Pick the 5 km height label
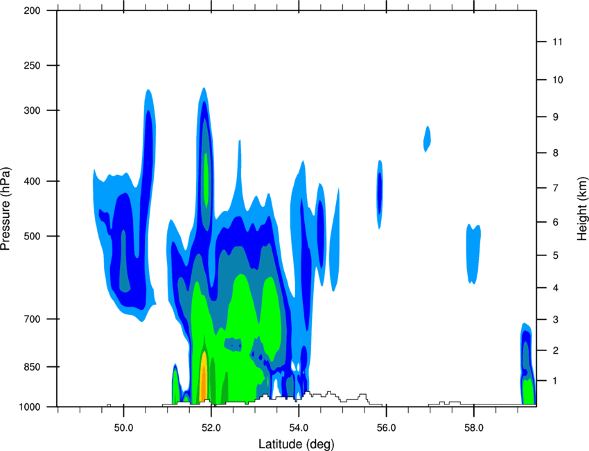Screen dimensions: 589x451 tap(555, 256)
